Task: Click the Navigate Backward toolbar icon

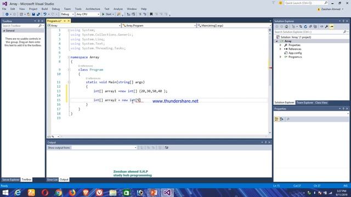Action: tap(7, 14)
